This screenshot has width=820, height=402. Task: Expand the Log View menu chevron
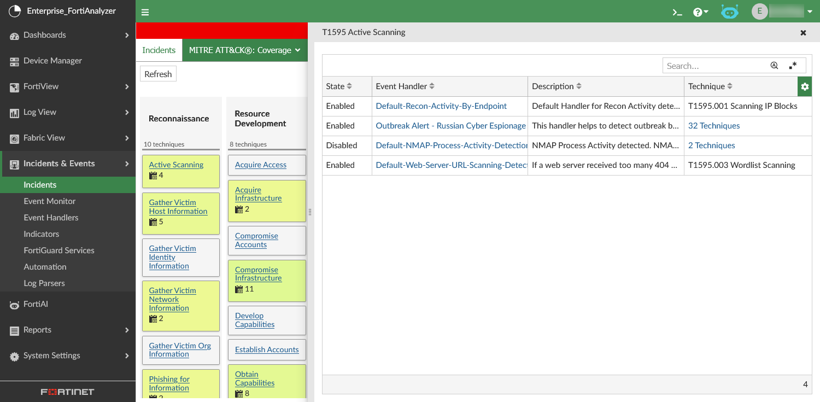pyautogui.click(x=127, y=113)
